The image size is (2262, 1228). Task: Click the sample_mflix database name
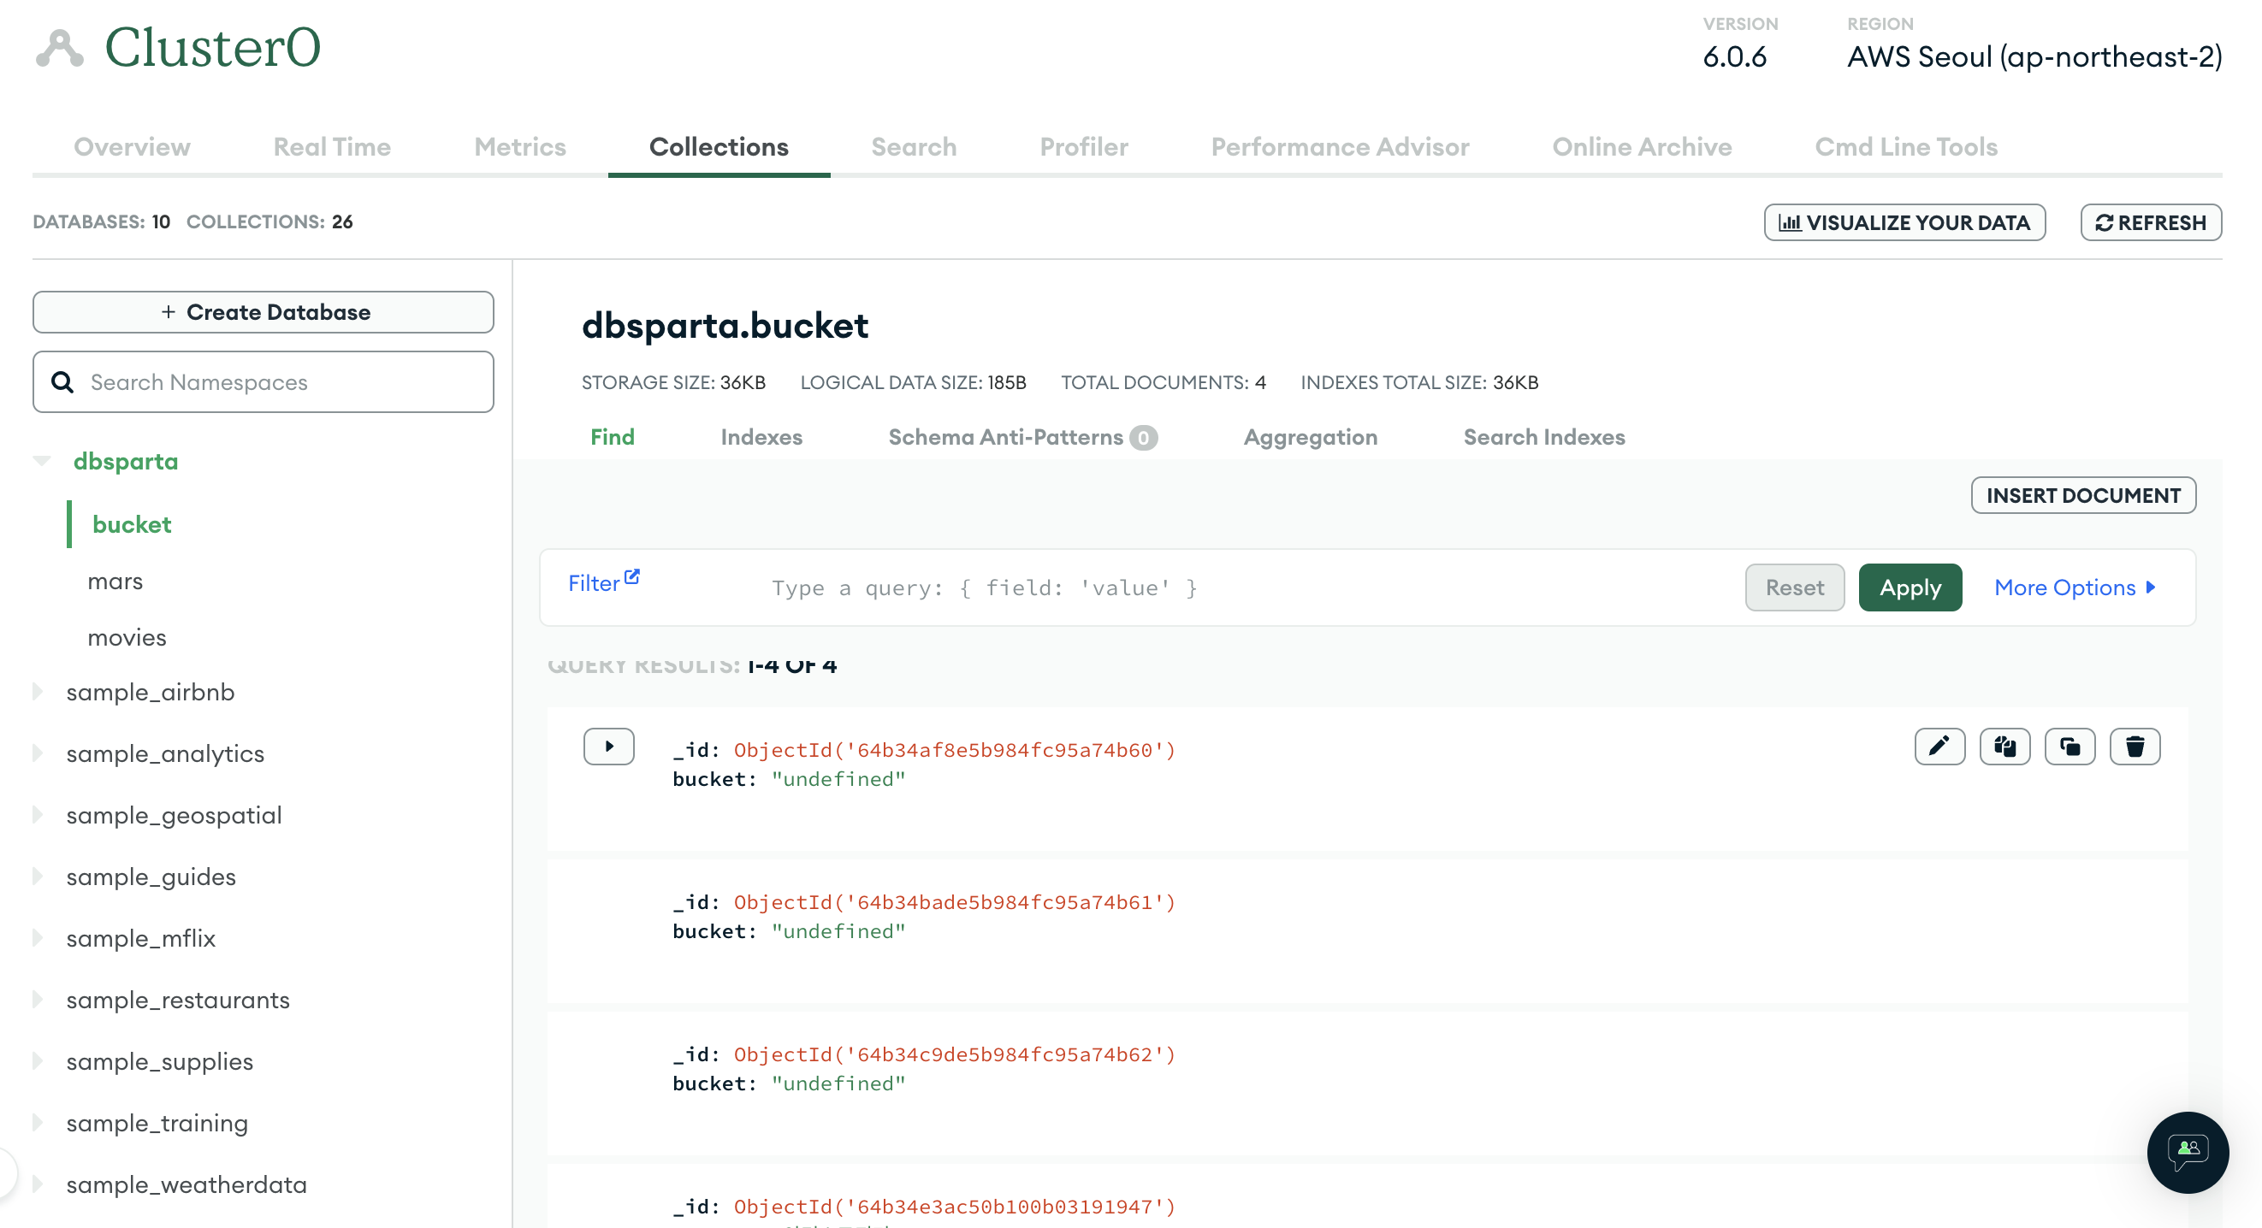coord(140,937)
